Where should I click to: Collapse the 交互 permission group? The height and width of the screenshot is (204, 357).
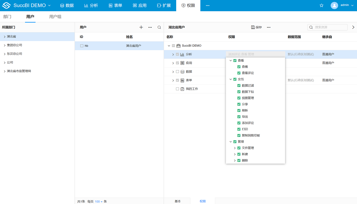tap(231, 79)
